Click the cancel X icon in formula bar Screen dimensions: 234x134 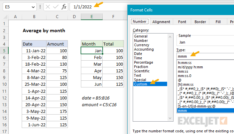(48, 7)
